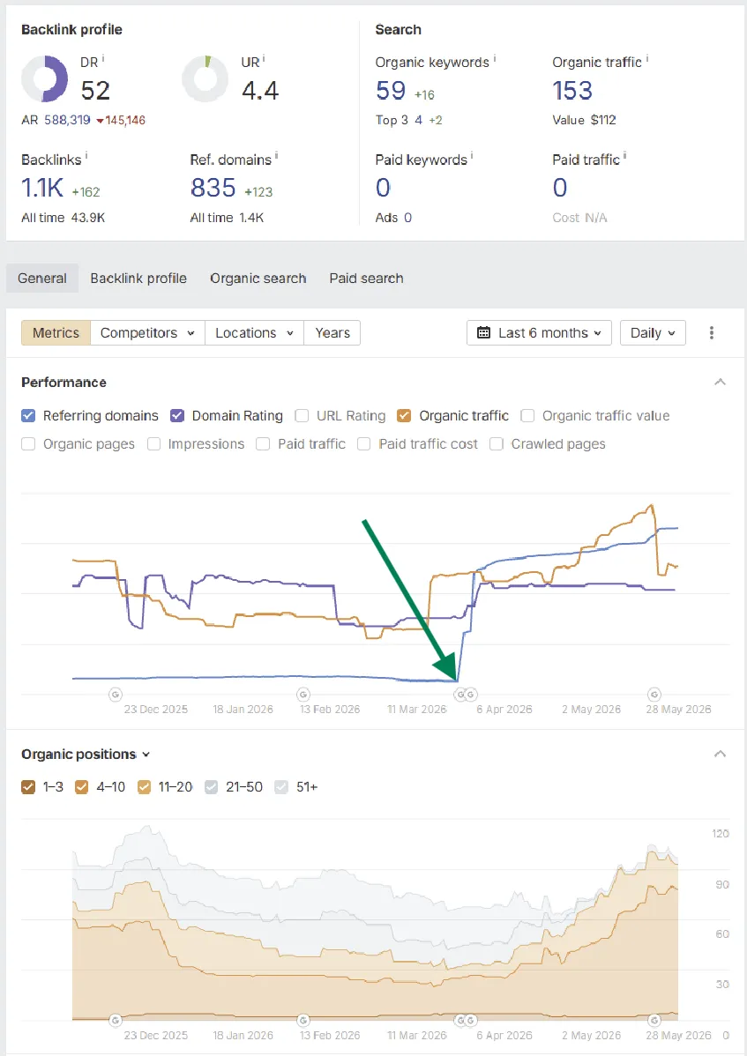Select the Years view button
The width and height of the screenshot is (747, 1056).
pyautogui.click(x=332, y=332)
